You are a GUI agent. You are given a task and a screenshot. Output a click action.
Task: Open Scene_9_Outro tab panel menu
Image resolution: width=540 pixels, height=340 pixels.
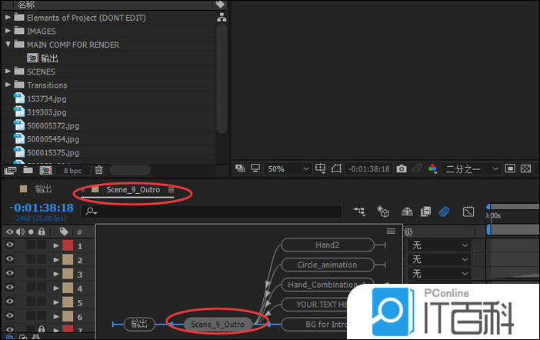(x=172, y=190)
